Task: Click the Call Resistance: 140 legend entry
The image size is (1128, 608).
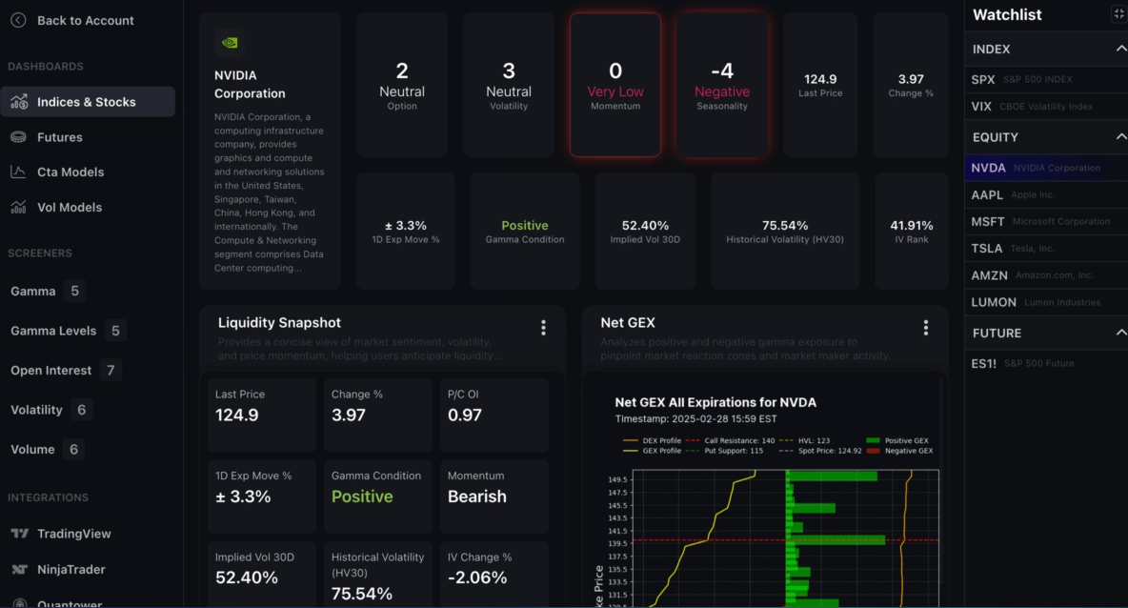Action: pos(730,440)
